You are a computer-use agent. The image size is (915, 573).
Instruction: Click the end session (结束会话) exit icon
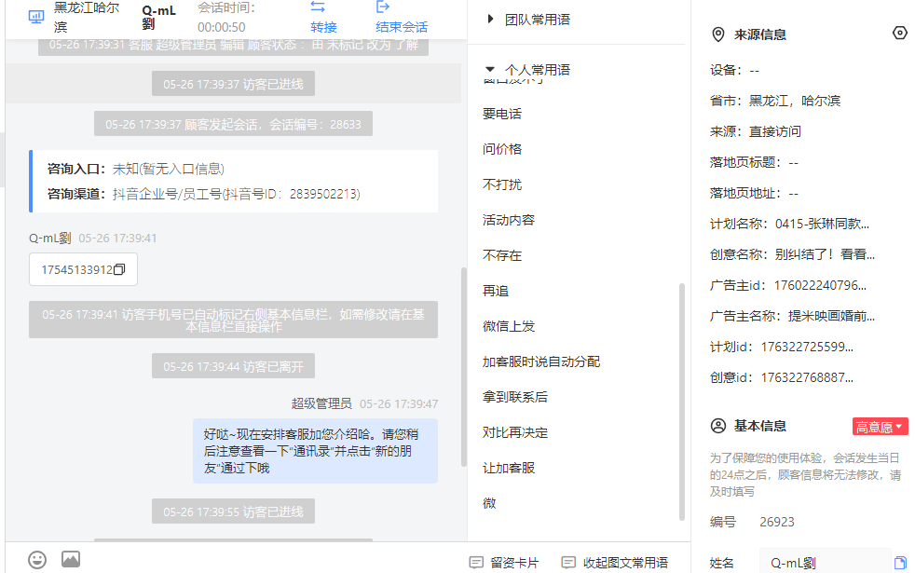(x=382, y=7)
